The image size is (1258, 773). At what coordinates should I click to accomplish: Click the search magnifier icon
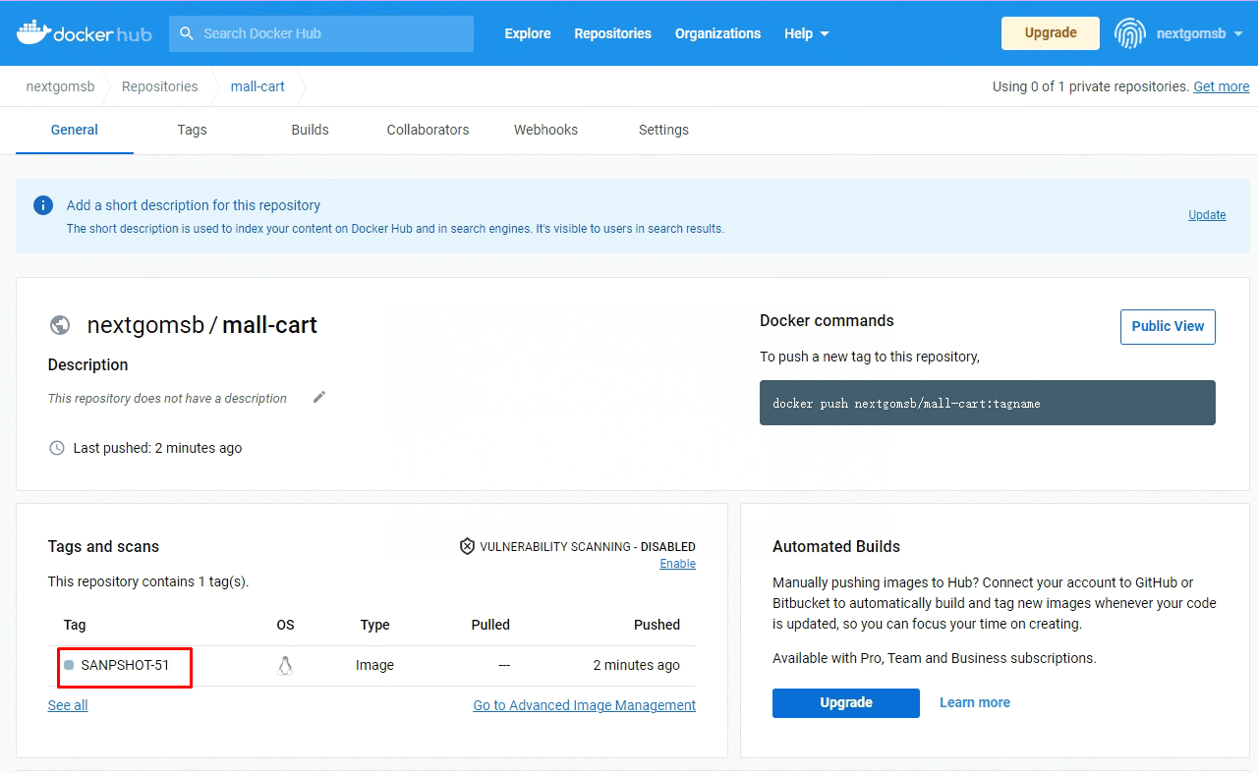[187, 33]
